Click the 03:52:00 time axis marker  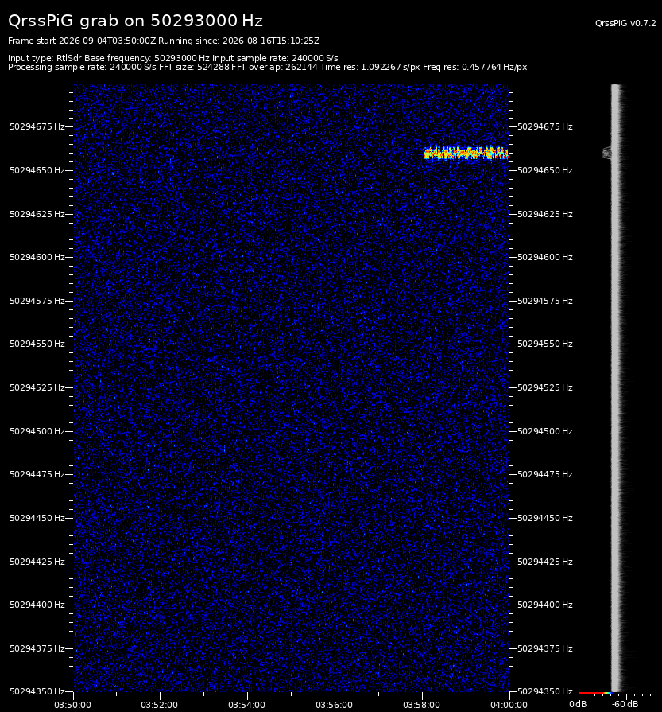159,705
